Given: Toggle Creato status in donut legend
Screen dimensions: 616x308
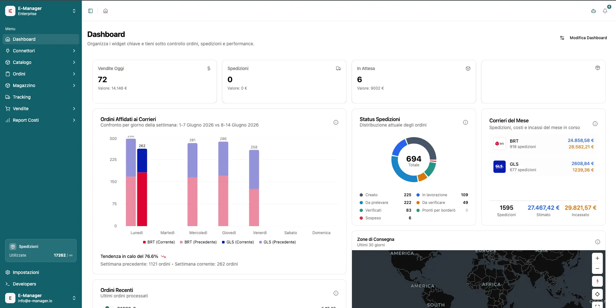Looking at the screenshot, I should point(385,195).
